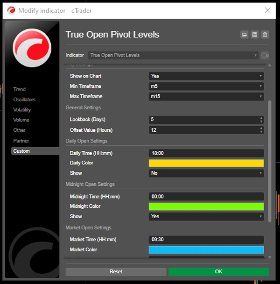This screenshot has width=280, height=284.
Task: Open the Indicator selection dropdown
Action: click(173, 55)
